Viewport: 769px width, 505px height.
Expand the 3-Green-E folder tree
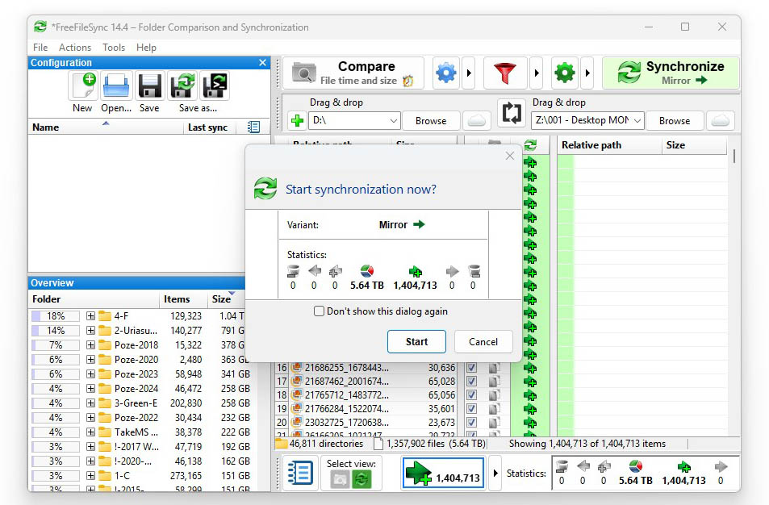pyautogui.click(x=90, y=403)
